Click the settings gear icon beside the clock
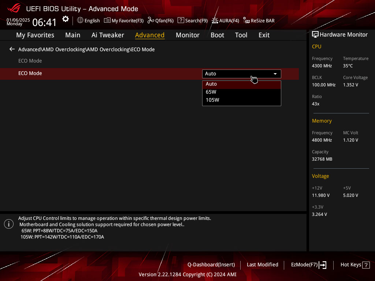 pos(66,19)
